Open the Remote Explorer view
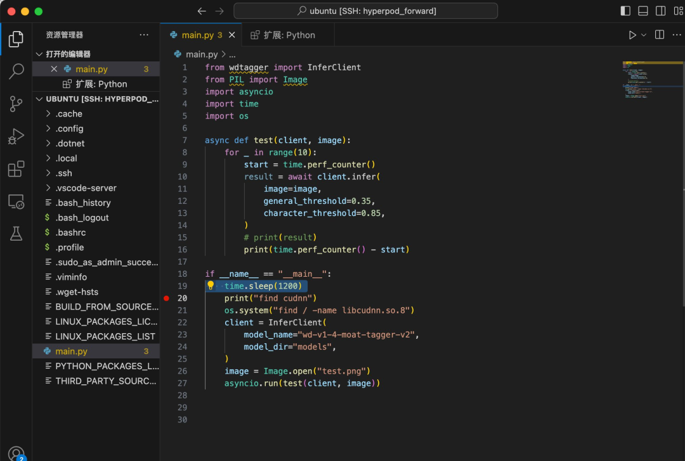 point(16,201)
